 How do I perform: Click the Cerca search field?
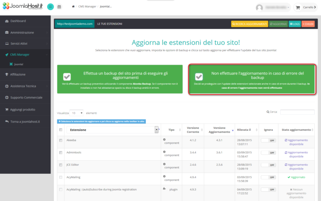click(x=297, y=112)
